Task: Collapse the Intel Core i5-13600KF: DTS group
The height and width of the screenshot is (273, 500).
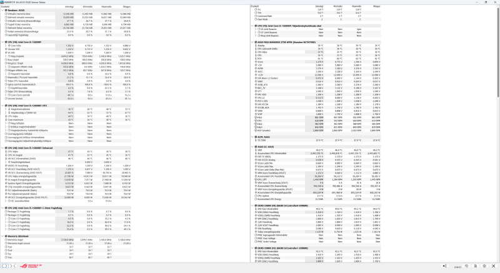Action: [x=2, y=106]
